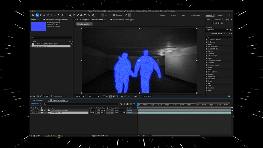Image resolution: width=263 pixels, height=148 pixels.
Task: Switch to the Default workspace
Action: 162,15
